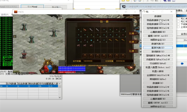Viewport: 187px width, 112px height.
Task: Click the YSCS window title icon
Action: (x=15, y=12)
